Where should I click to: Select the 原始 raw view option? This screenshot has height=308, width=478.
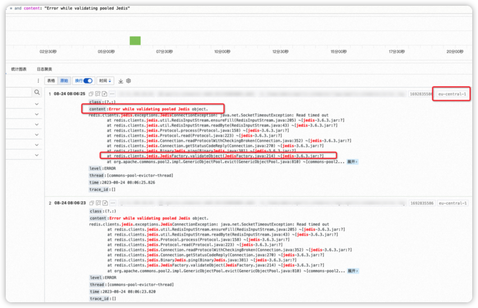point(64,81)
